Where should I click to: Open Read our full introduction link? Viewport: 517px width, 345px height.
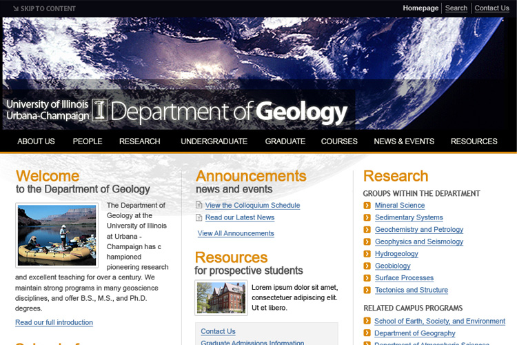click(x=54, y=322)
